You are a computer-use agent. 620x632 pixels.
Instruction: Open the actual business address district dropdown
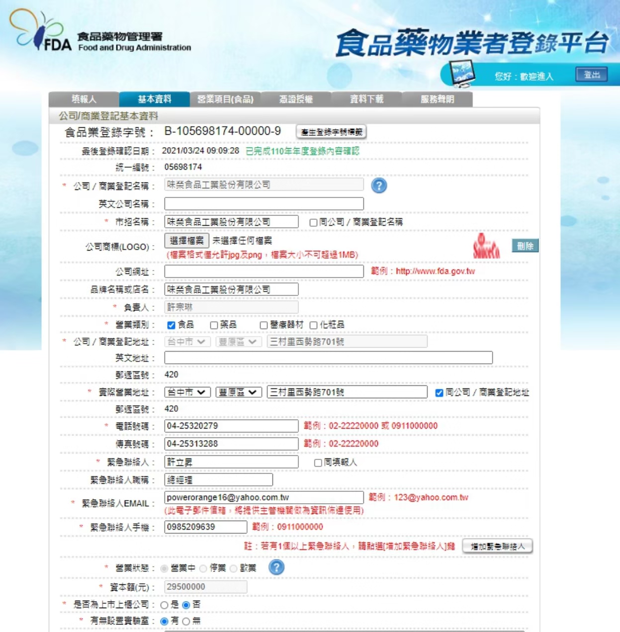(x=239, y=392)
